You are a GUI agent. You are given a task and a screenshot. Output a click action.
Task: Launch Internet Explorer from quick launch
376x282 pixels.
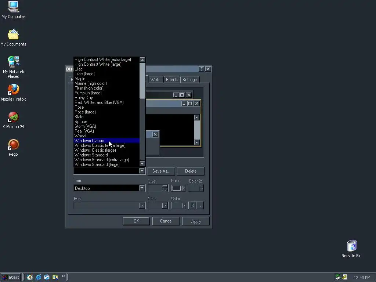tap(38, 277)
